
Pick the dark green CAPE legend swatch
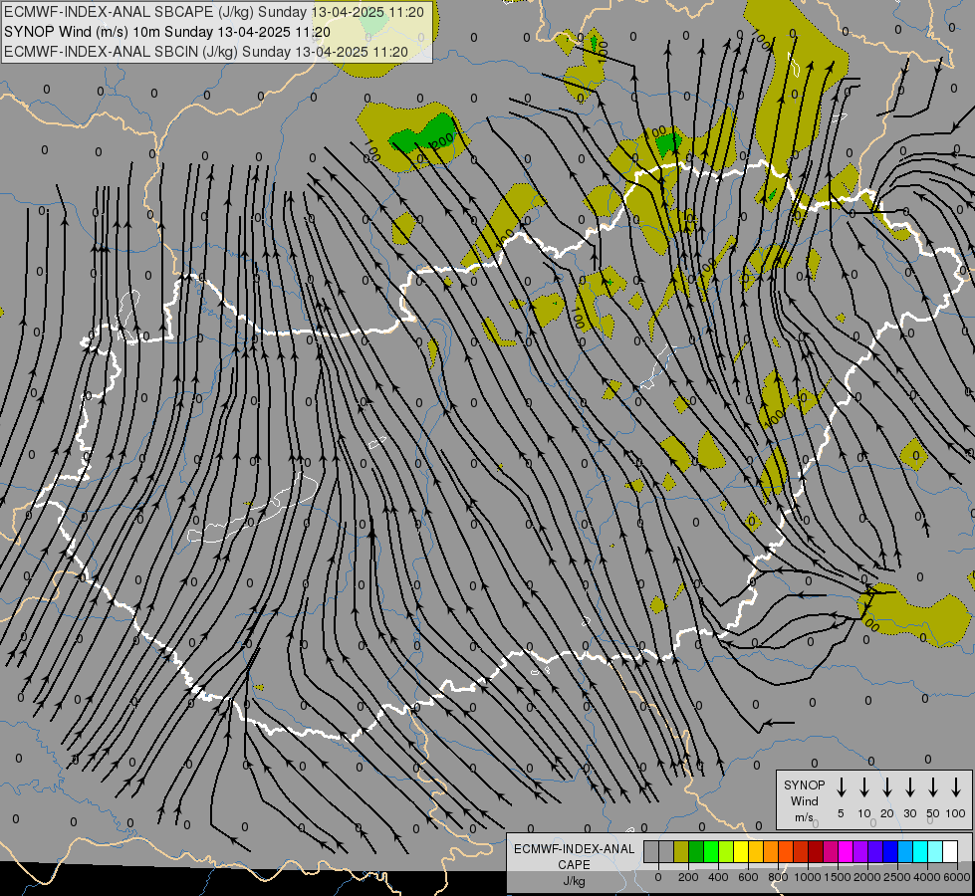pos(696,852)
